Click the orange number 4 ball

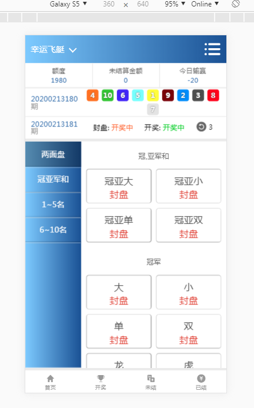click(92, 95)
